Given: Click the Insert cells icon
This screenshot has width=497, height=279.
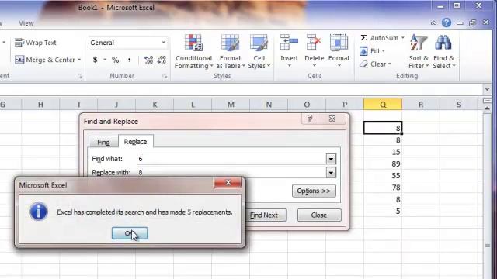Looking at the screenshot, I should click(289, 43).
